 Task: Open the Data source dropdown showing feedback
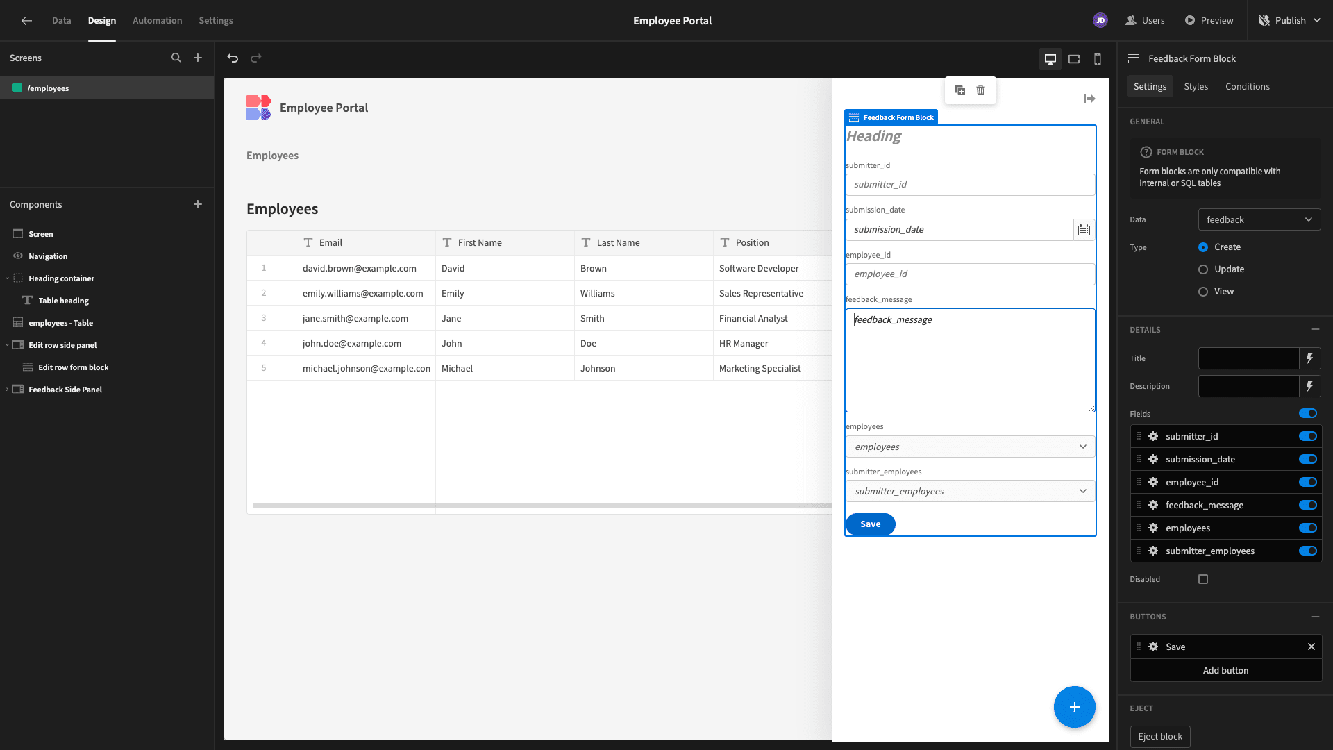(1259, 219)
